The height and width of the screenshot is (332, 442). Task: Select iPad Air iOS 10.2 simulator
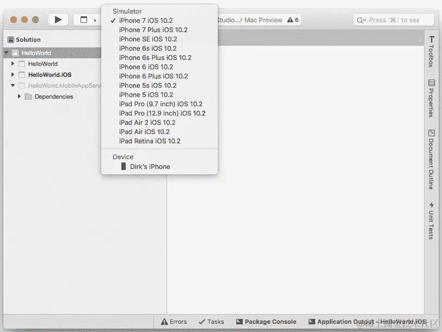tap(159, 132)
